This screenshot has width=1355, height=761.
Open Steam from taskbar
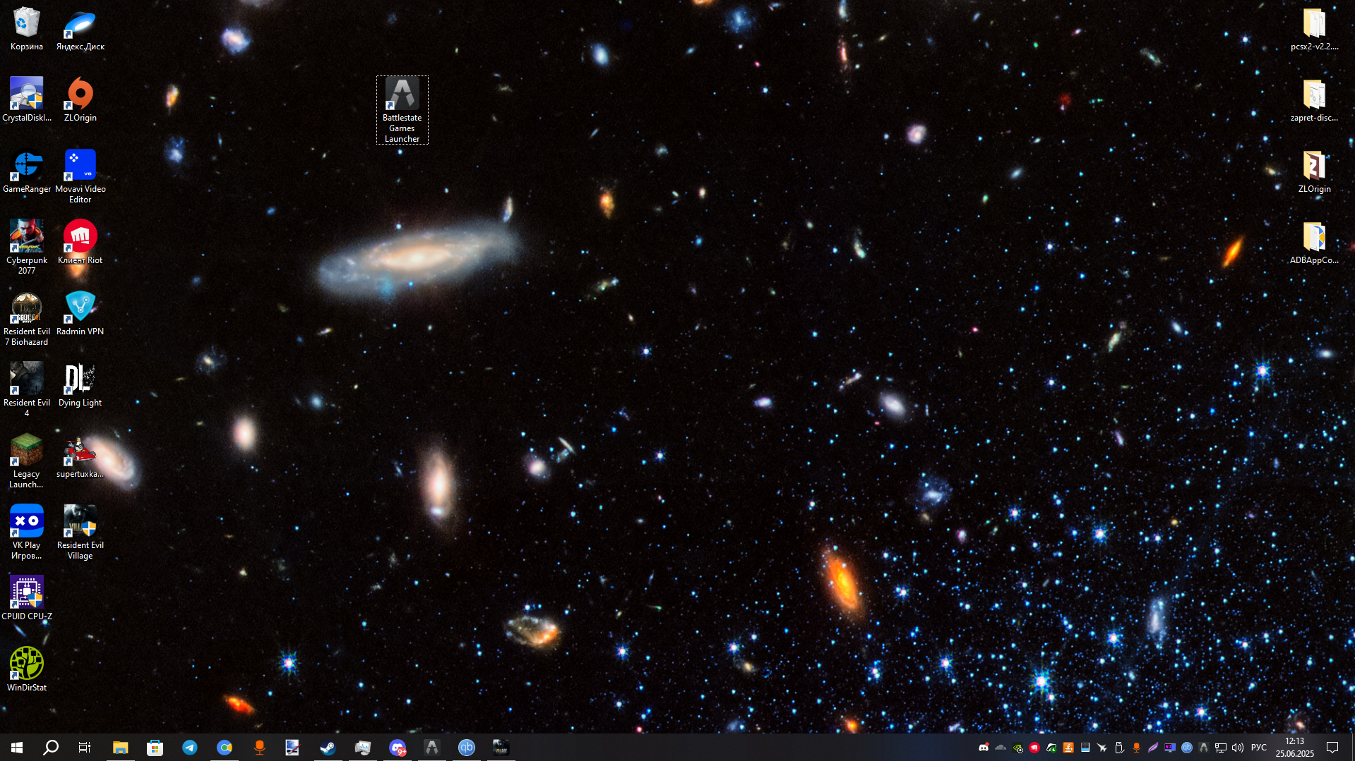[x=328, y=748]
